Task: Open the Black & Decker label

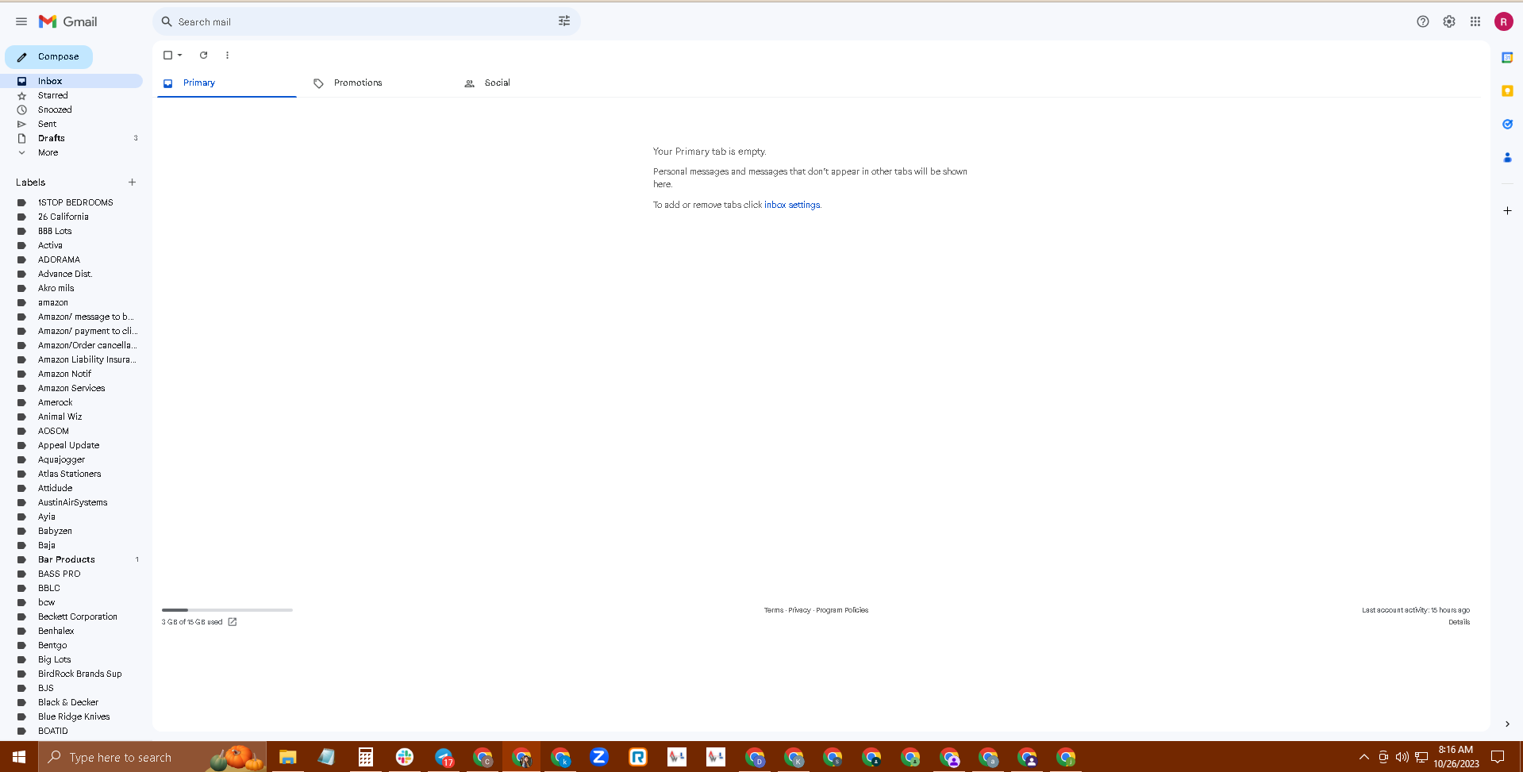Action: coord(68,702)
